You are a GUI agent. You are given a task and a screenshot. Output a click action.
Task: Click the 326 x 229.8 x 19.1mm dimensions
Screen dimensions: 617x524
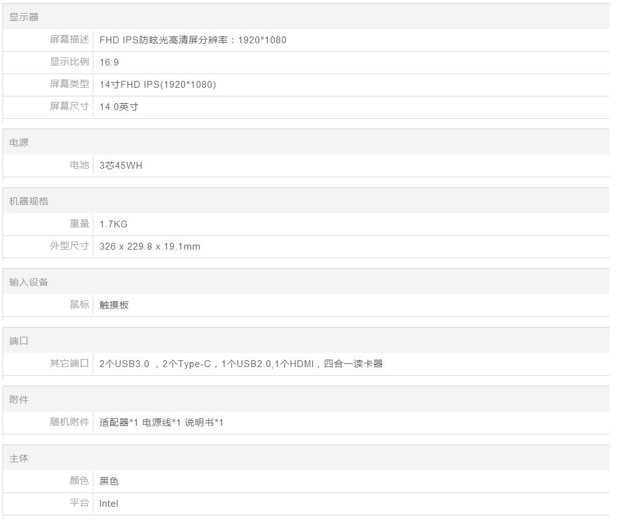pos(150,247)
